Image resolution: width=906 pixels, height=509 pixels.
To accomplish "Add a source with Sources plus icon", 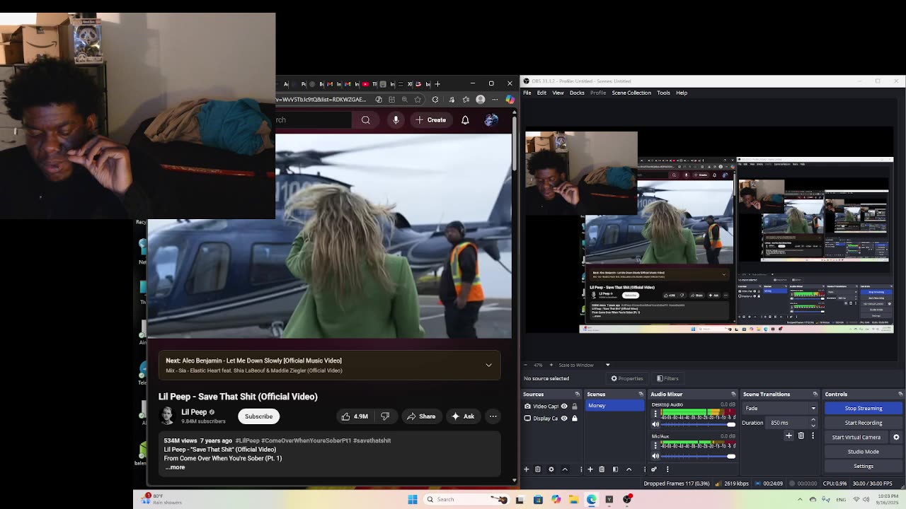I will (x=526, y=469).
